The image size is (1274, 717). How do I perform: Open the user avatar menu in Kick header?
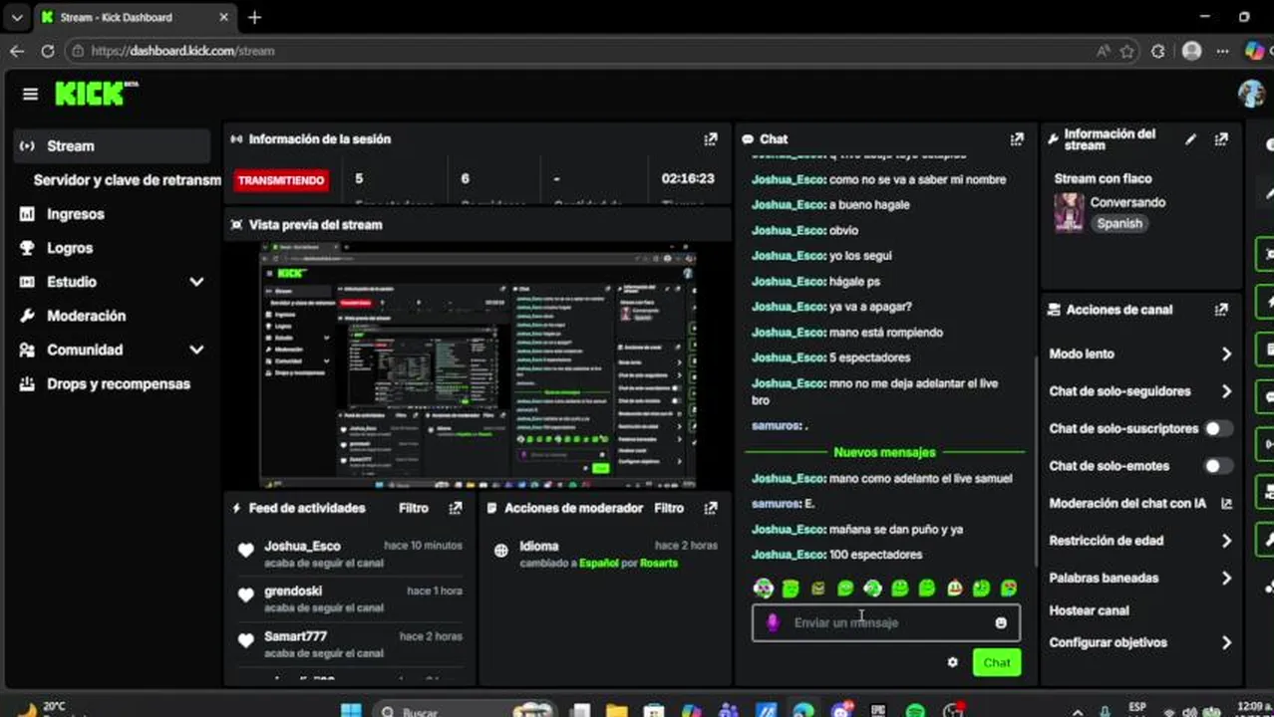1251,94
